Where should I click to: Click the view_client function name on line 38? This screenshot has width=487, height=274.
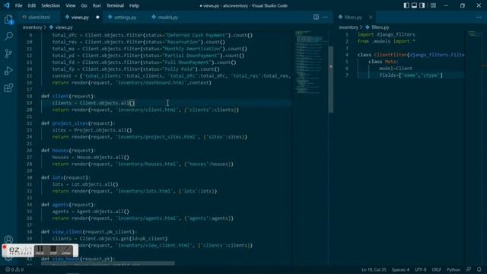[x=67, y=231]
